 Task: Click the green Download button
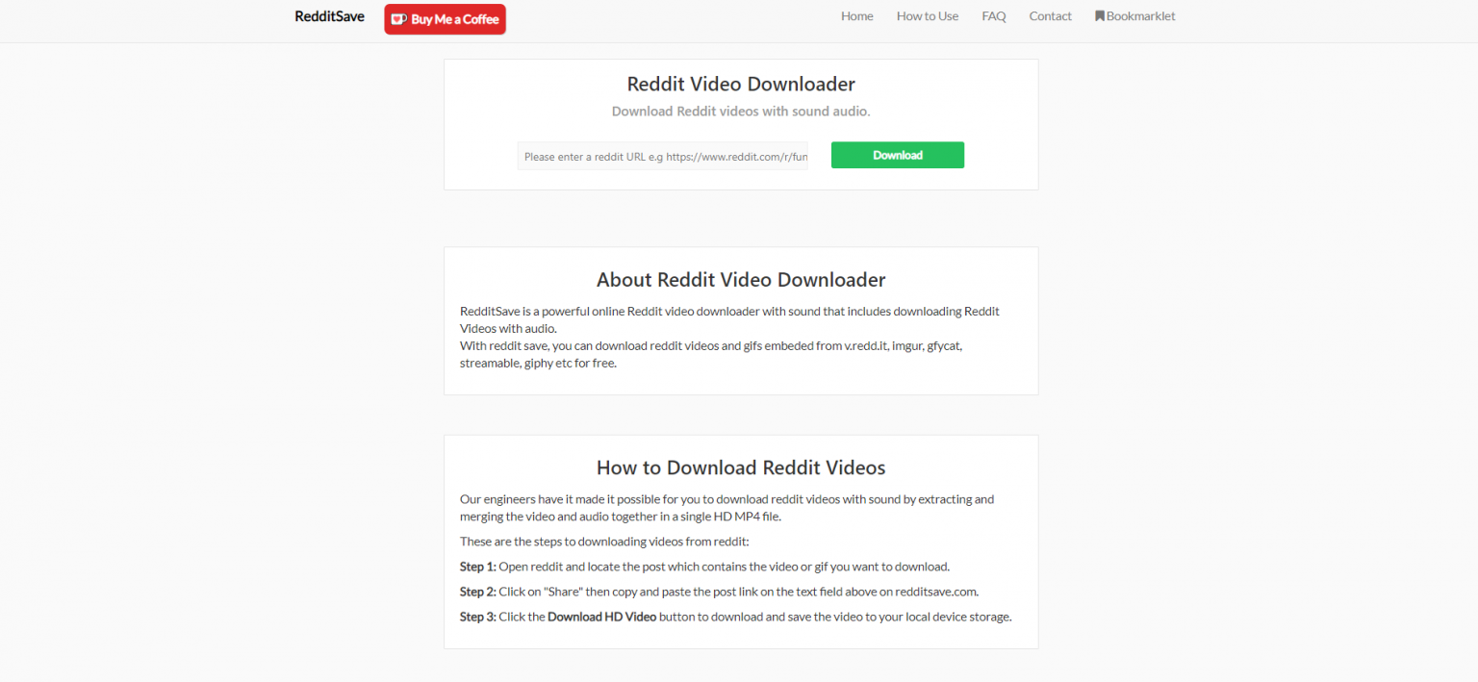click(898, 155)
